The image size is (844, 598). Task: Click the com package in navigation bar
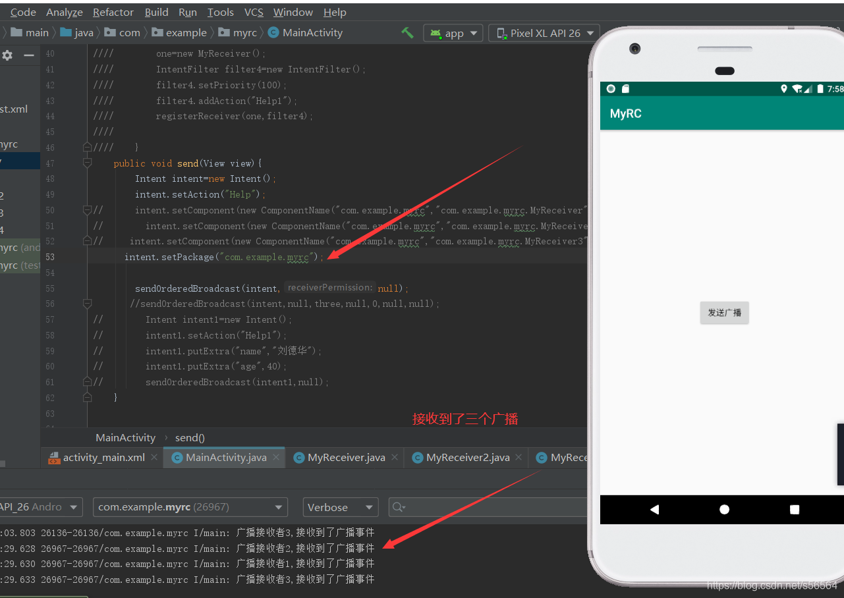(123, 32)
